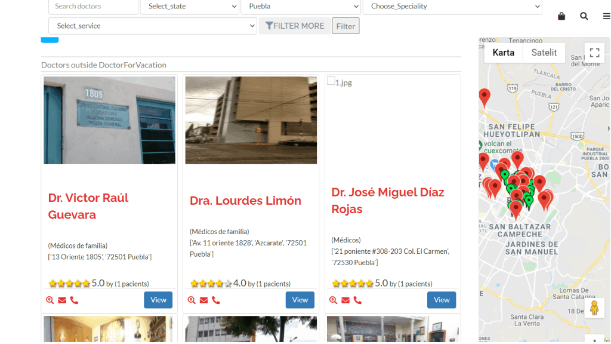Viewport: 611px width, 344px height.
Task: Click the Filter button
Action: [x=345, y=26]
